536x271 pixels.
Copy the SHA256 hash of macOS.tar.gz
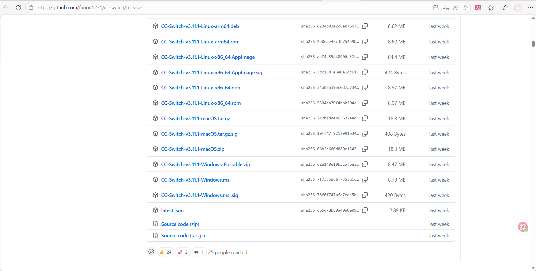[x=365, y=118]
